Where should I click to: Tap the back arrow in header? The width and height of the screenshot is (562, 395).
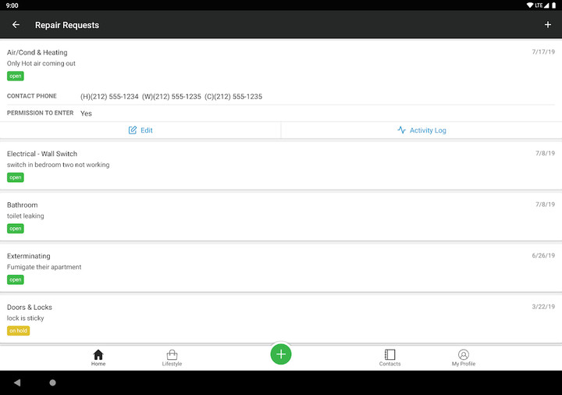click(16, 25)
